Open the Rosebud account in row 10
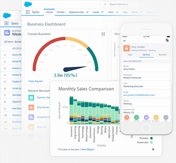The height and width of the screenshot is (163, 176). click(x=17, y=115)
